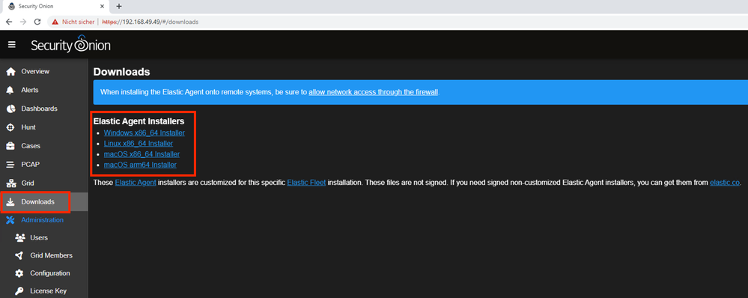Open Configuration under Administration
The width and height of the screenshot is (748, 298).
pos(44,273)
